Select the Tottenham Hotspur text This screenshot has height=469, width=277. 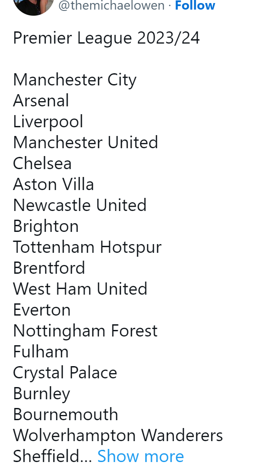point(87,247)
